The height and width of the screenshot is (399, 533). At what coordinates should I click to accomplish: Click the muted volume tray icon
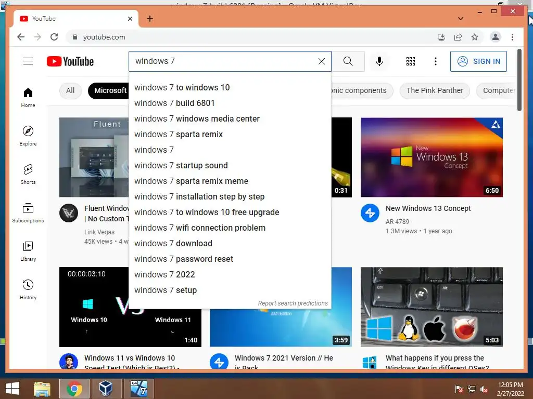click(484, 389)
